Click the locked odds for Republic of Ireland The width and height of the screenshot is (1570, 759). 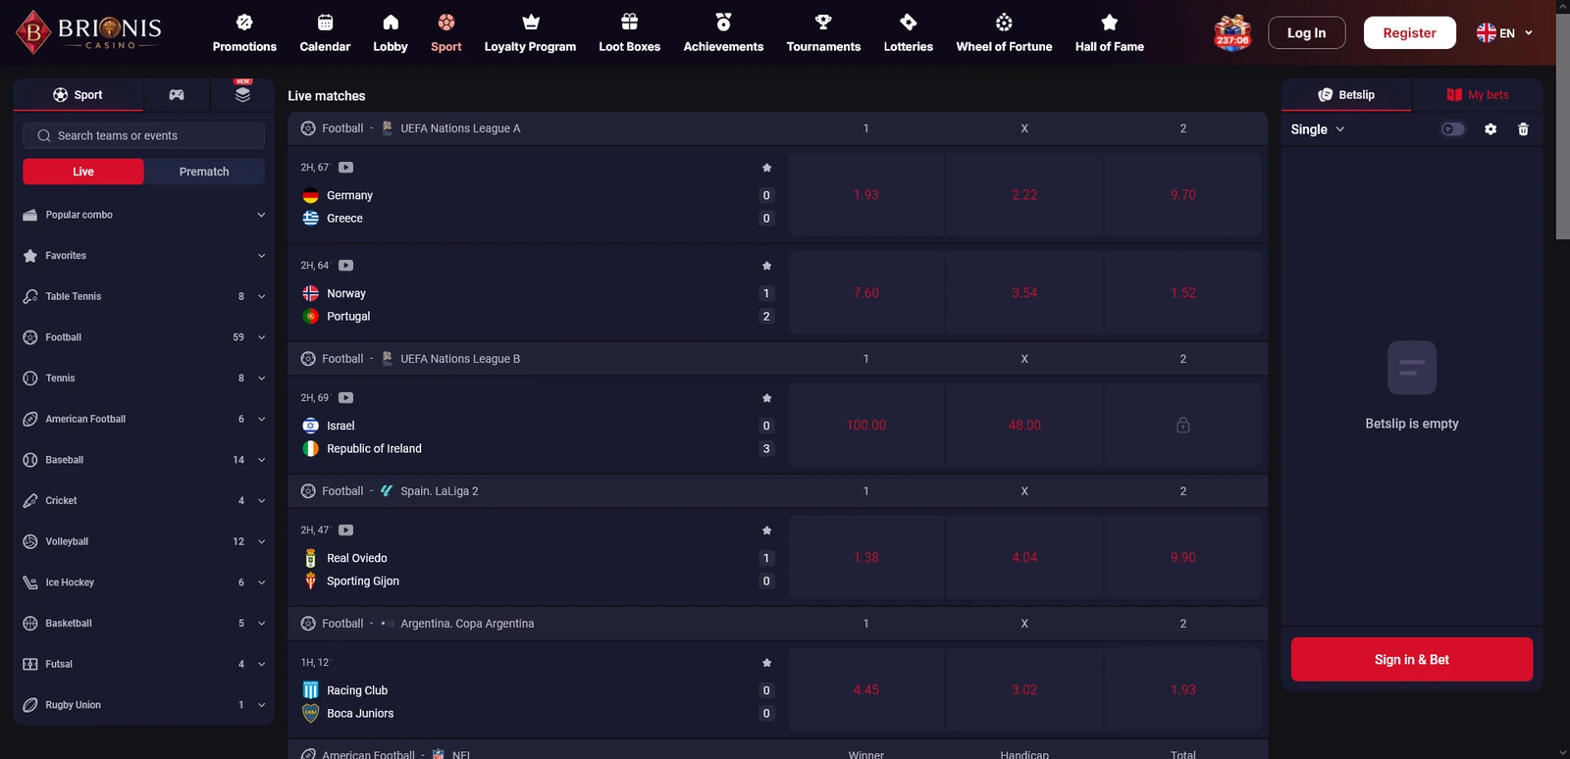pyautogui.click(x=1182, y=426)
